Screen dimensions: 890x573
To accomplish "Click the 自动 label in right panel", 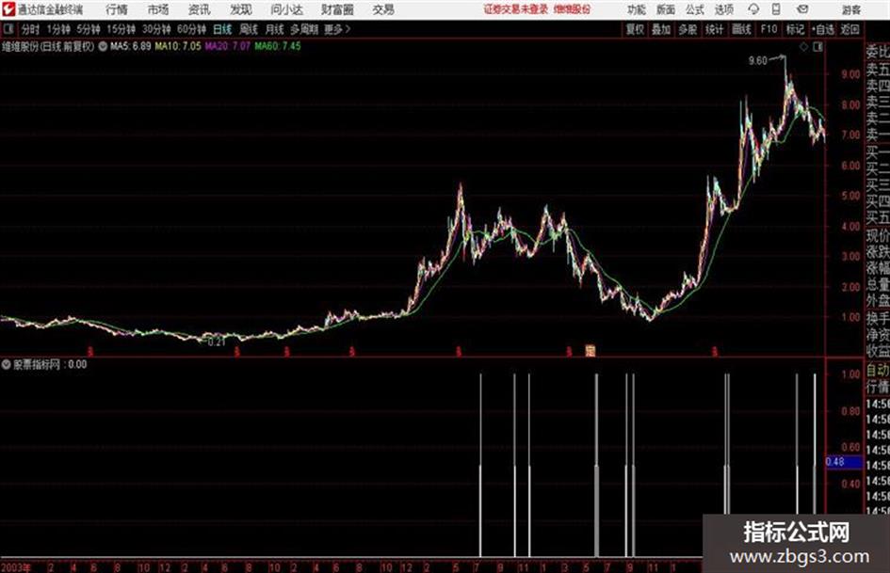I will (878, 370).
